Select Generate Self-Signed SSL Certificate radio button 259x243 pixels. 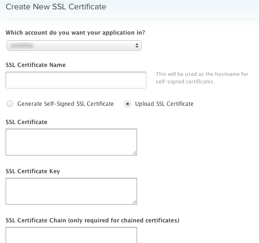(10, 104)
